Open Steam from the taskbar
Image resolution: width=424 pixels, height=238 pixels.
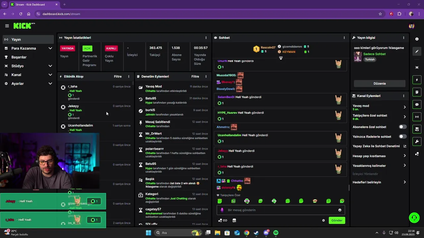coord(256,233)
